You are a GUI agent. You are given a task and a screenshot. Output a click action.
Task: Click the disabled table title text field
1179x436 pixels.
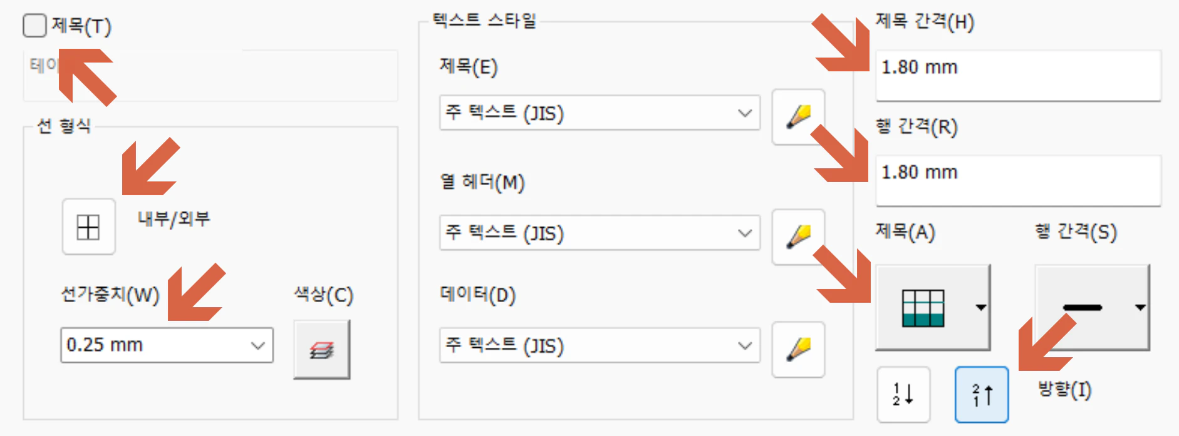pos(210,76)
